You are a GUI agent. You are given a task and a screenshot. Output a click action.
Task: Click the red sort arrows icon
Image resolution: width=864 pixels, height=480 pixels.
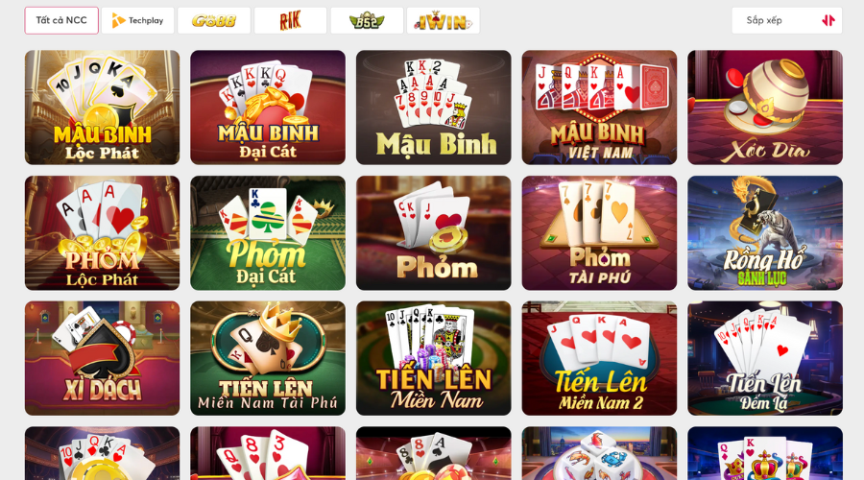pos(828,20)
